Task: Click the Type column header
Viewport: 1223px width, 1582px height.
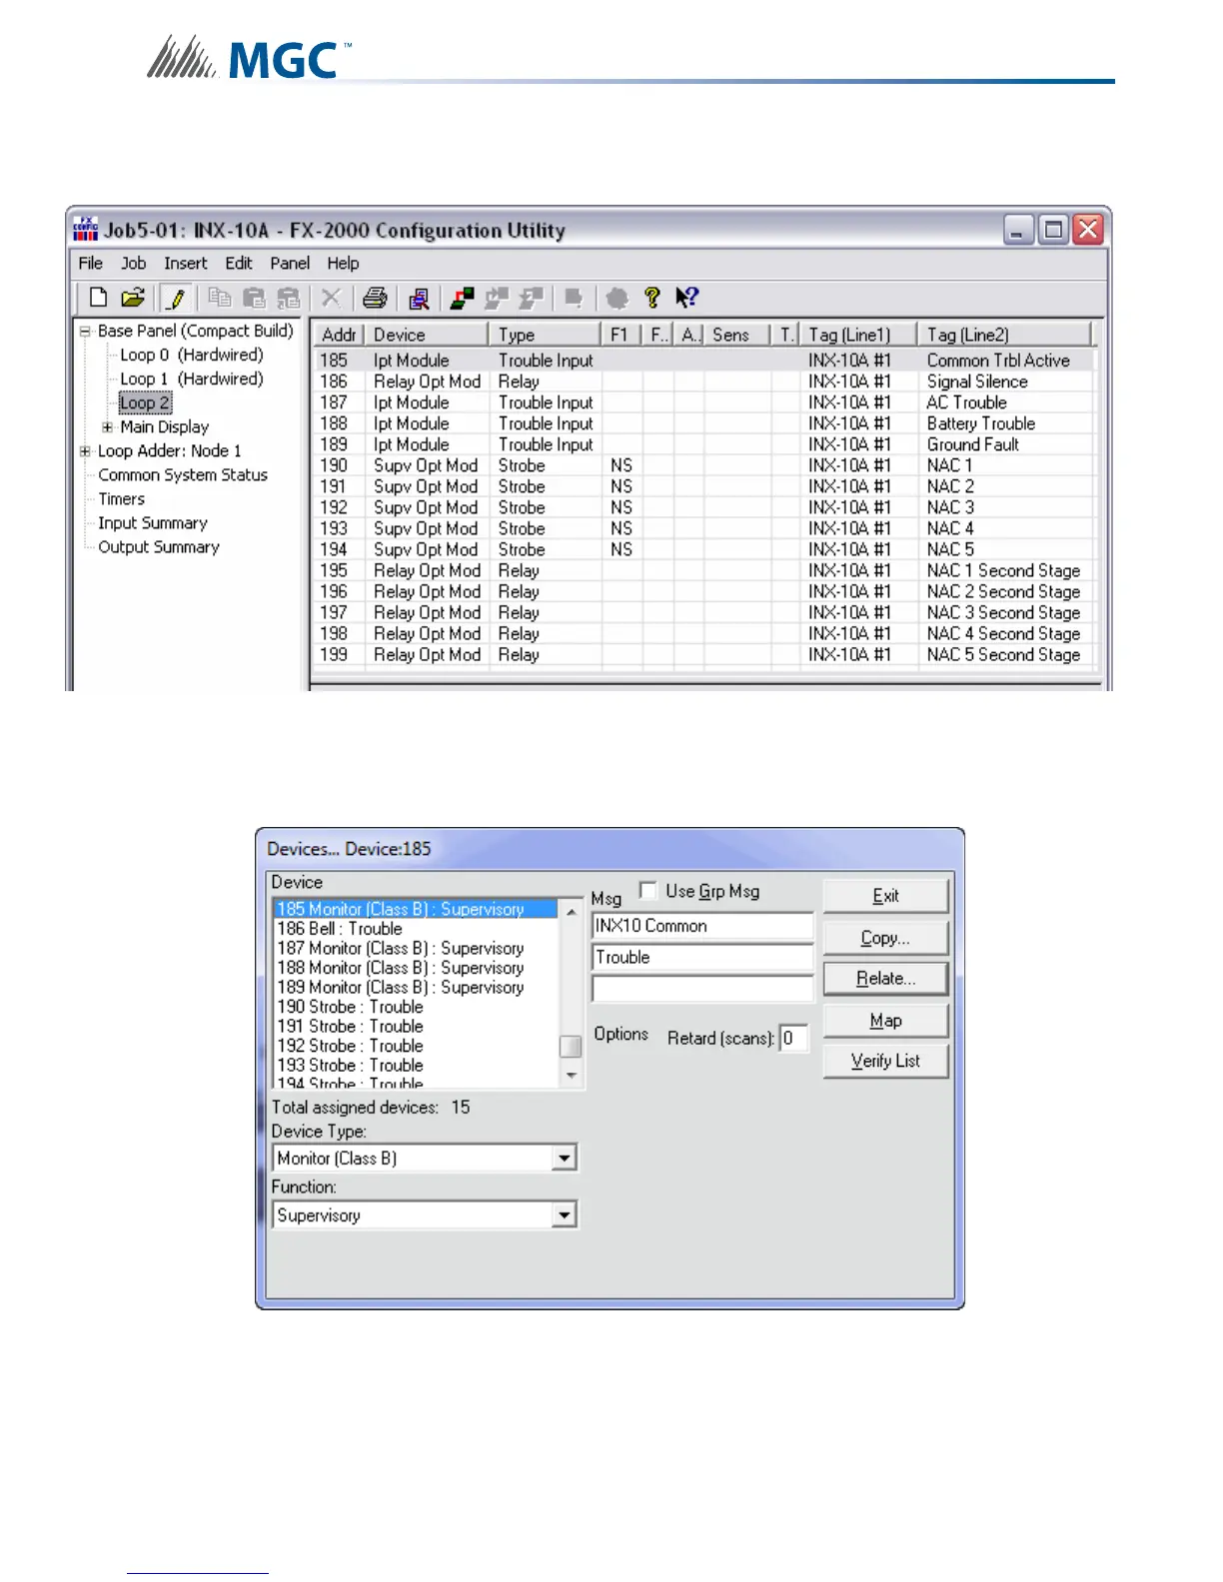Action: point(545,335)
